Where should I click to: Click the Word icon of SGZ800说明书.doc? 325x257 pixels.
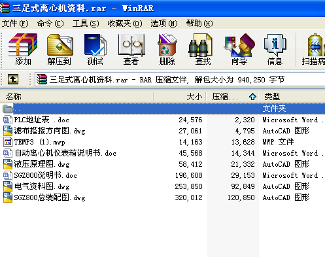coord(7,175)
